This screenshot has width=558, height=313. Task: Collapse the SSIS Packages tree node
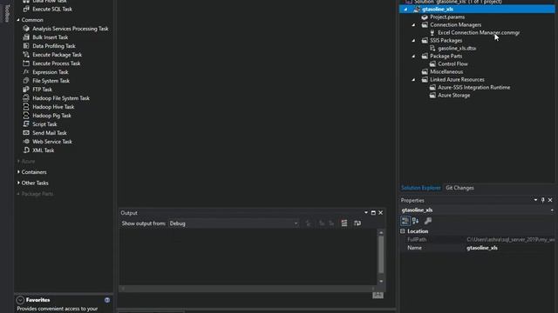(x=413, y=41)
